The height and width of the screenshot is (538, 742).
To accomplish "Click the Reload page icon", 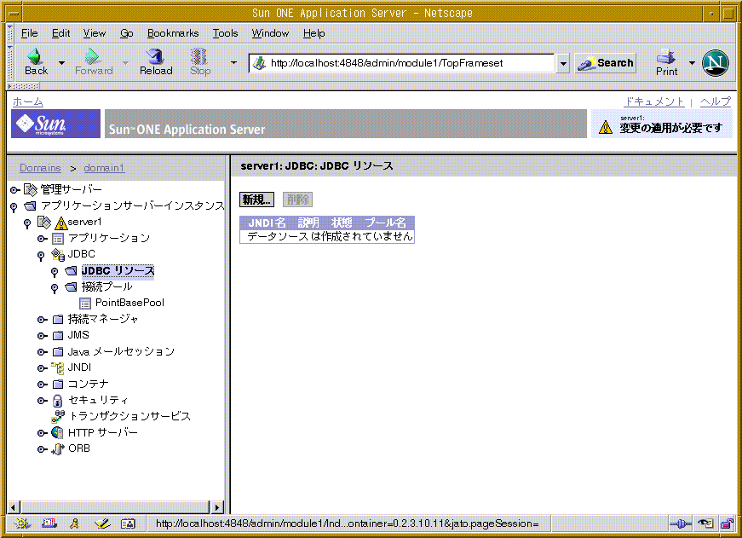I will tap(155, 56).
